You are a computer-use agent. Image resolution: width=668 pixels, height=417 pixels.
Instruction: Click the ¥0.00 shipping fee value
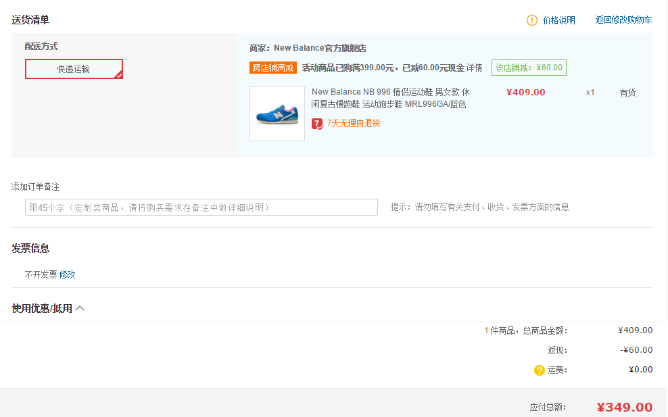click(641, 370)
